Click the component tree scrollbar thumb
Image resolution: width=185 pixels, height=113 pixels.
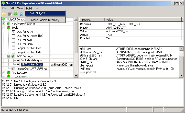coord(76,37)
